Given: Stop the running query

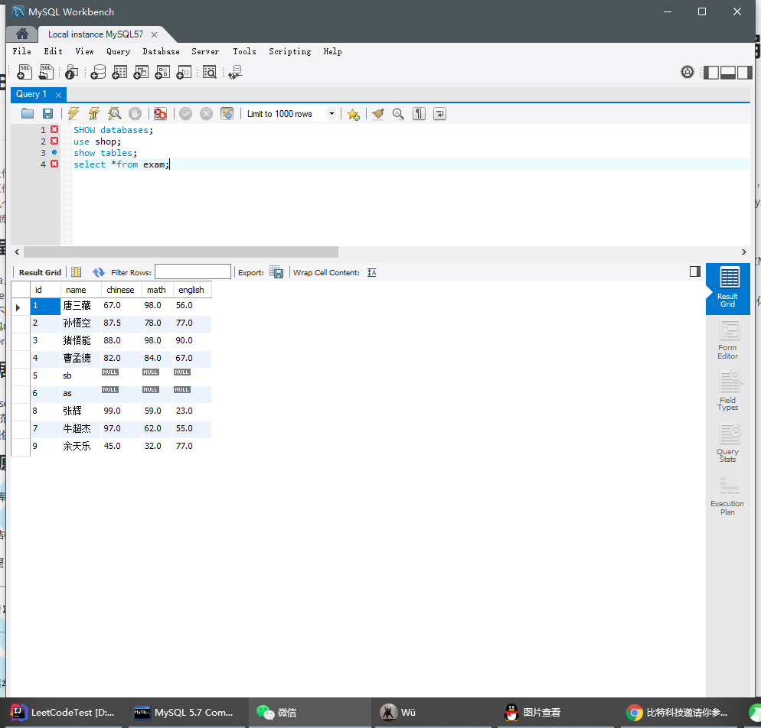Looking at the screenshot, I should click(x=135, y=113).
